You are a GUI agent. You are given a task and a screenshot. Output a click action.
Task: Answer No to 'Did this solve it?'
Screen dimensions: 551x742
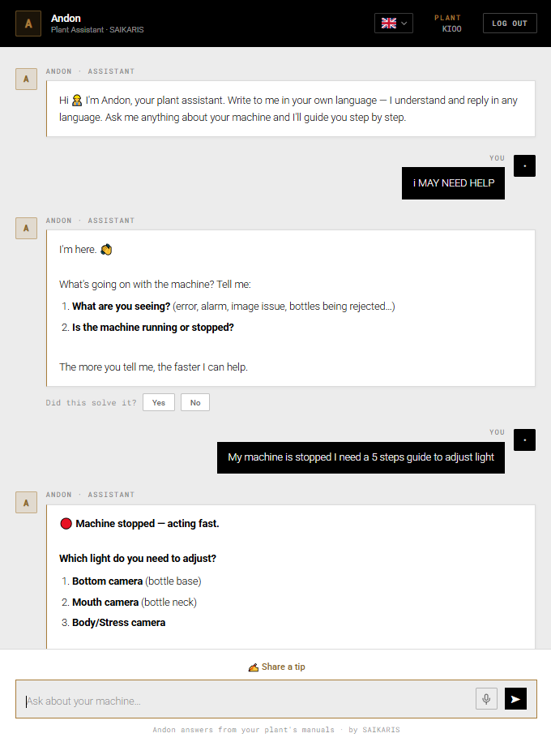(195, 402)
